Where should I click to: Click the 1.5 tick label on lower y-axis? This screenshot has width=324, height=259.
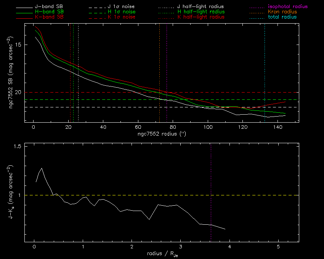tap(17, 147)
